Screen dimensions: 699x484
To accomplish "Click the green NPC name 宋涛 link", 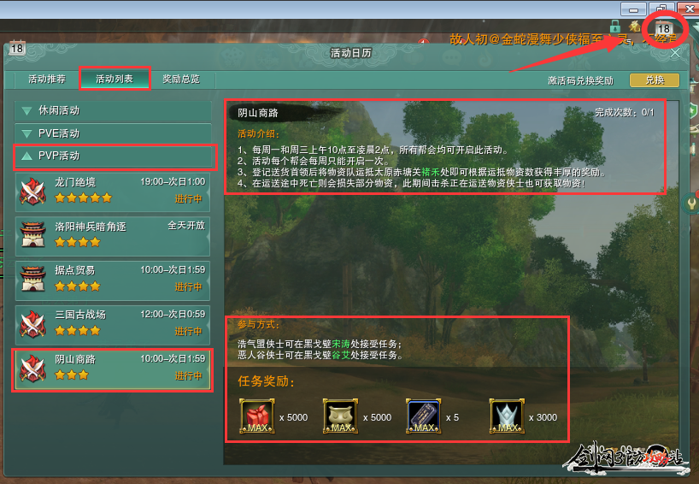I will click(341, 344).
